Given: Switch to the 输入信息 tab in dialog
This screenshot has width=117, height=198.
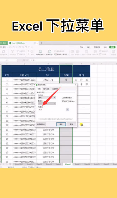Looking at the screenshot, I should pyautogui.click(x=46, y=89).
